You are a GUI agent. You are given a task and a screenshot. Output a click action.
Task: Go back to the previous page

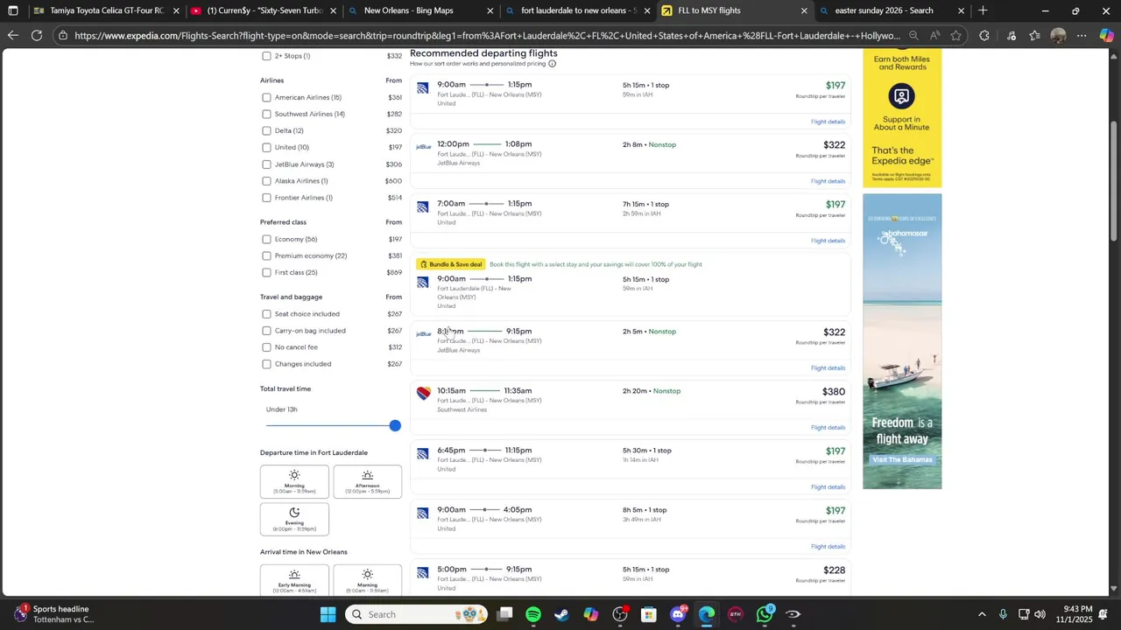pos(12,36)
